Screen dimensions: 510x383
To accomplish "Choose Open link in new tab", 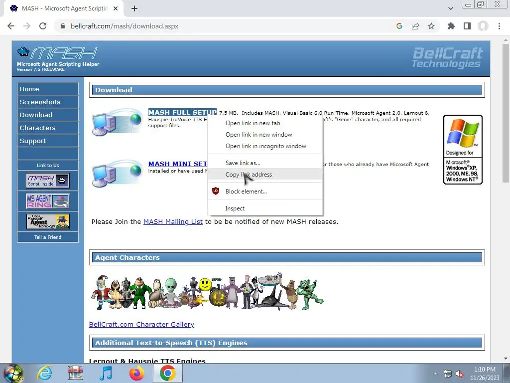I will coord(265,123).
